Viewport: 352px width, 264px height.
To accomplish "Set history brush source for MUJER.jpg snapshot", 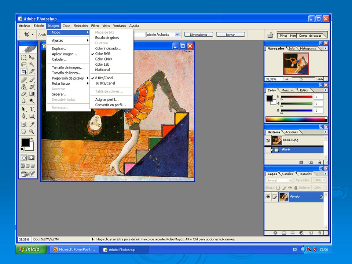I will (x=268, y=140).
